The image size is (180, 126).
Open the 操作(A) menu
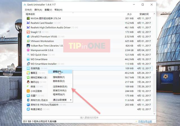38,10
